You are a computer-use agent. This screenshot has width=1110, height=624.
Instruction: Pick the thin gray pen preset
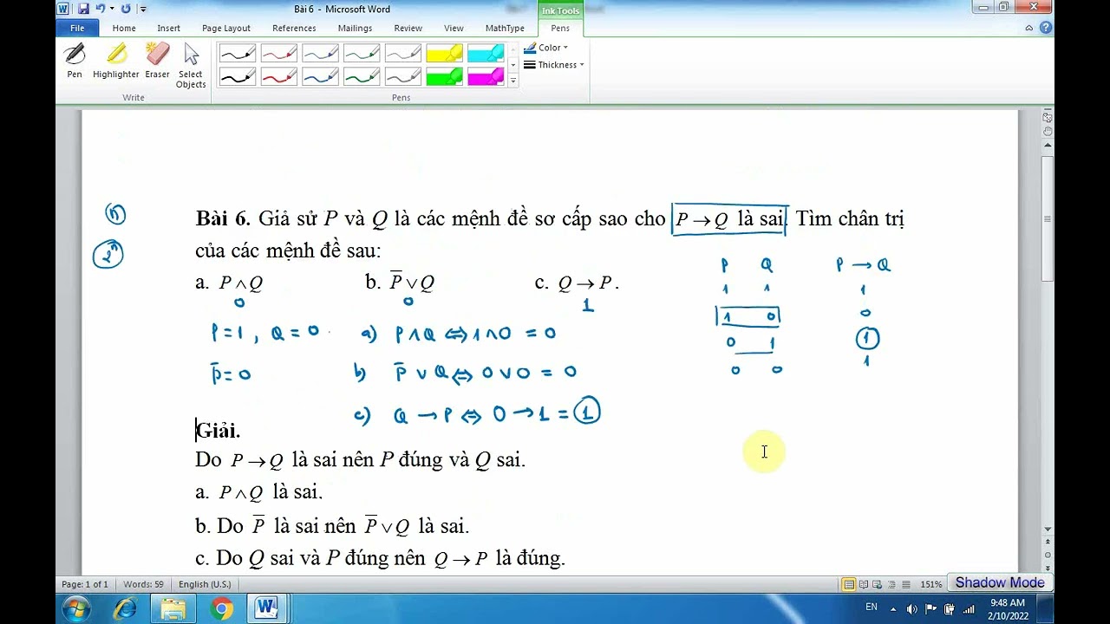[x=403, y=54]
